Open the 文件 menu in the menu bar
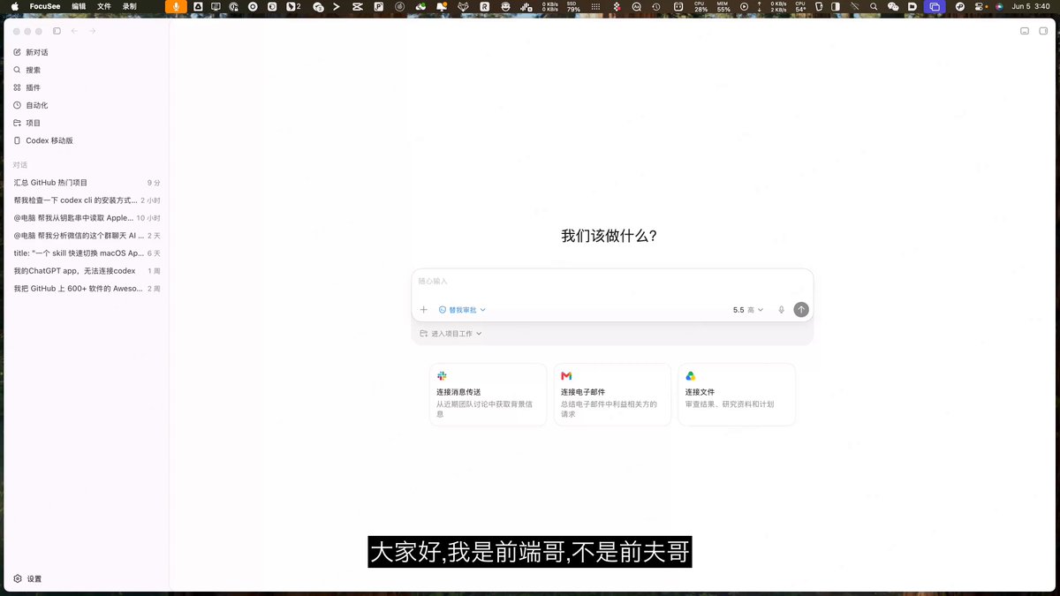1060x596 pixels. point(104,6)
